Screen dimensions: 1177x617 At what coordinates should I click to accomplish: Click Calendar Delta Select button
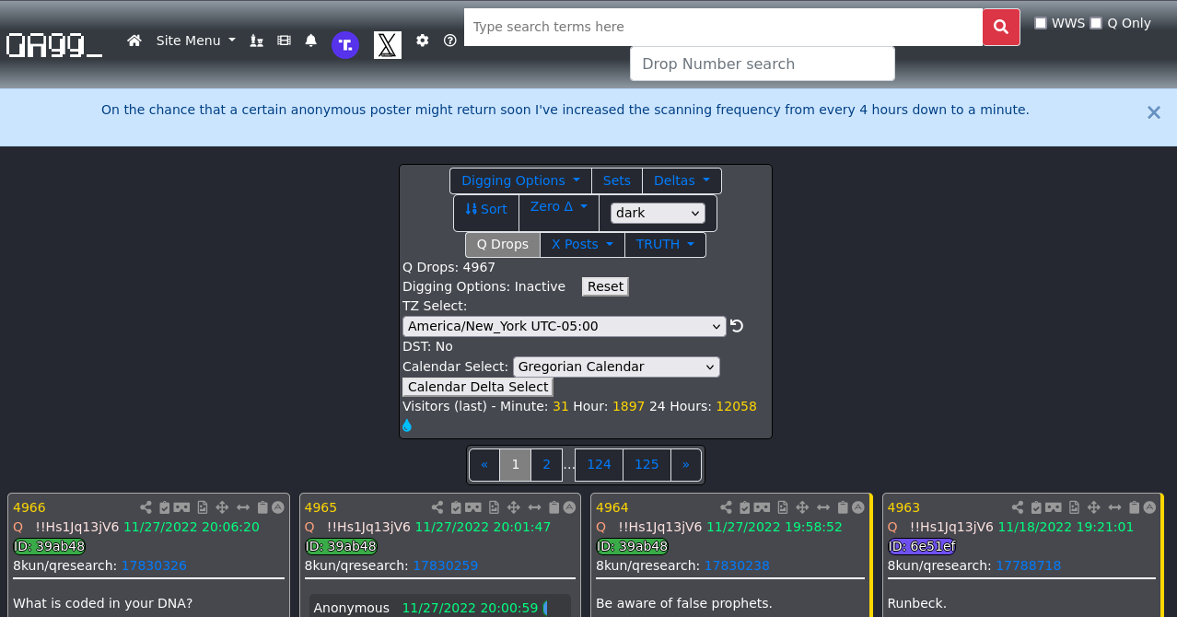coord(478,387)
